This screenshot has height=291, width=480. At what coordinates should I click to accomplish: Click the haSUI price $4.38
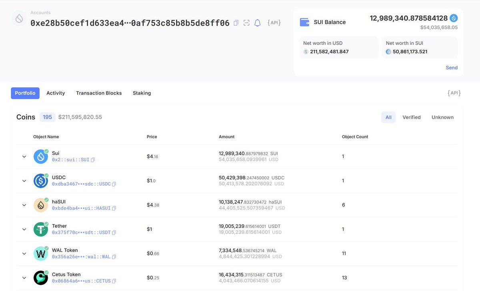point(153,205)
